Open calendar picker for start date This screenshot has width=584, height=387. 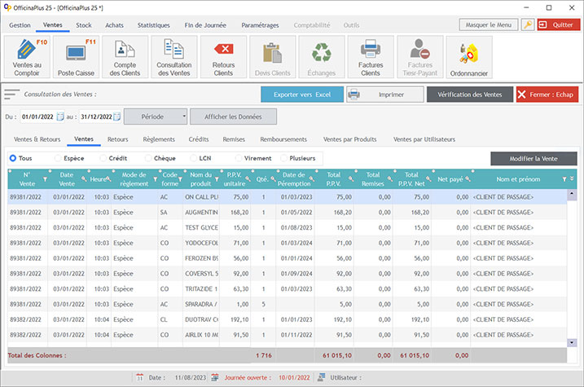point(60,117)
